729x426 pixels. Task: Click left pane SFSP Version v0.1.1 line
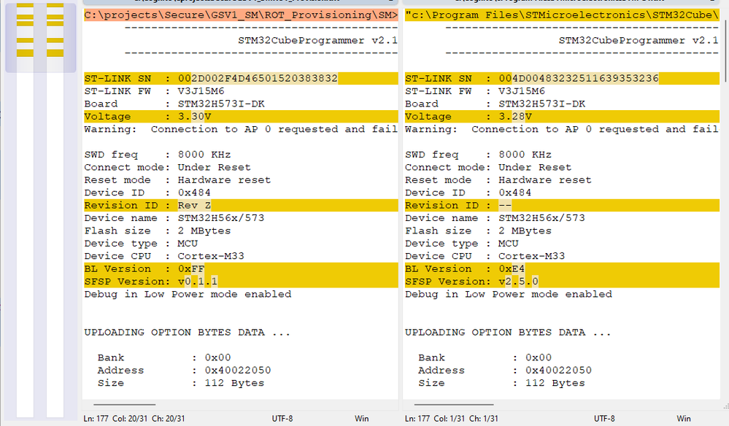pos(241,282)
